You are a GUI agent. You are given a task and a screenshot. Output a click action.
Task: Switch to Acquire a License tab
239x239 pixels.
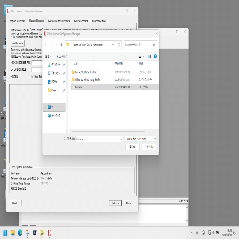[x=17, y=21]
